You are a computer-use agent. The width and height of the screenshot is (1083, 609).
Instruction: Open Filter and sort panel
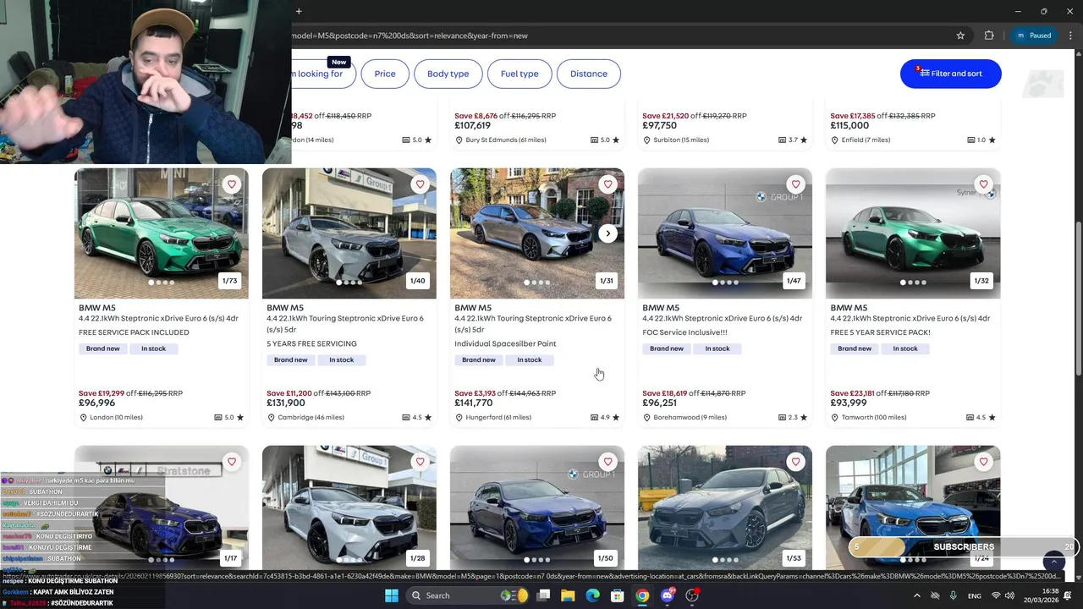pos(951,74)
